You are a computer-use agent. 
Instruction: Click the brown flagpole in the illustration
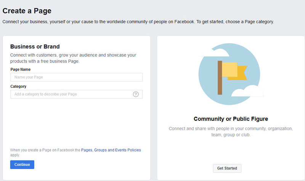point(220,78)
